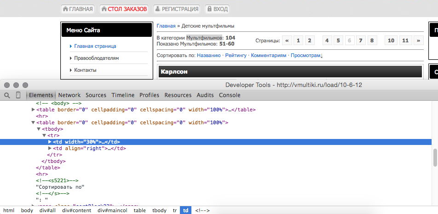Screen dimensions: 438x214
Task: Expand the td width="30%" node
Action: (x=50, y=142)
